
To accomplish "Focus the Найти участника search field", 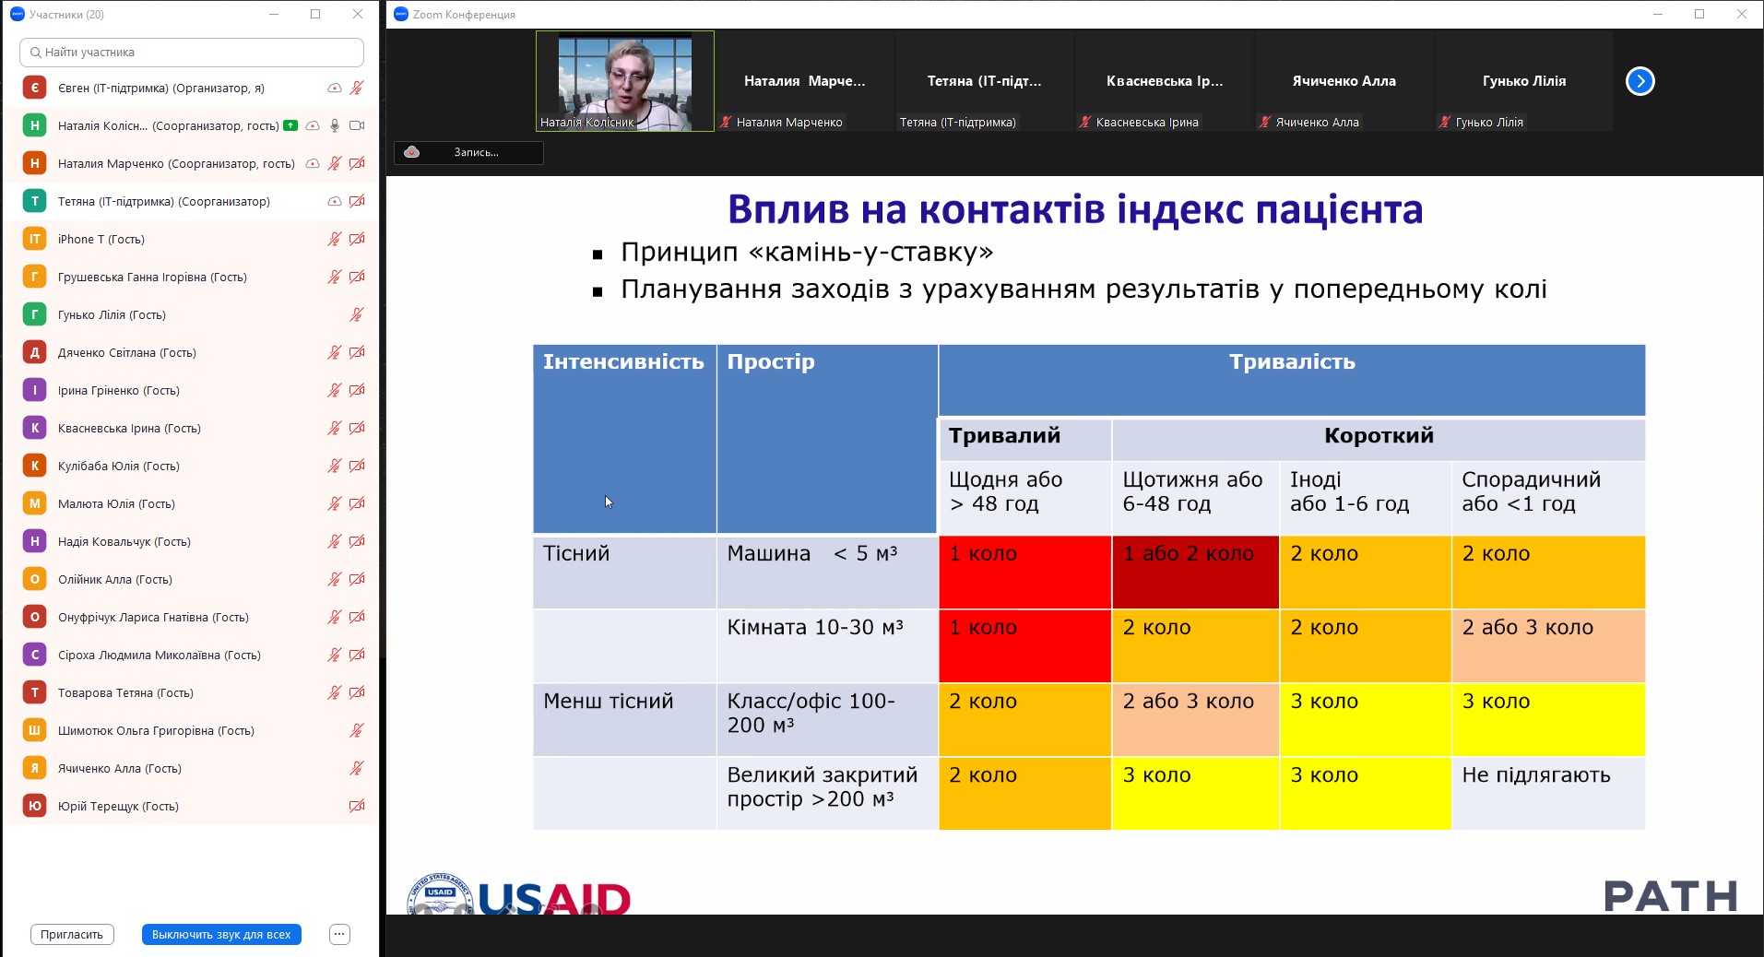I will (192, 53).
